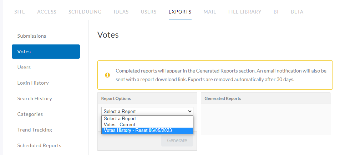Switch to FILE LIBRARY tab

(245, 12)
